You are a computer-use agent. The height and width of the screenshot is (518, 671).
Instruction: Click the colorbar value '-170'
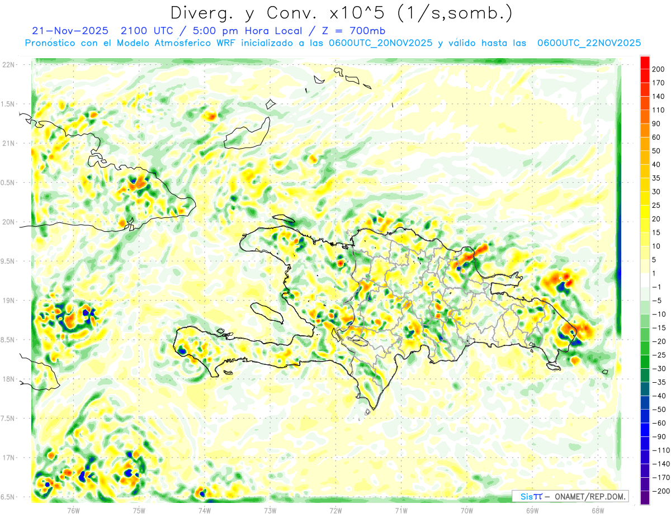(660, 477)
